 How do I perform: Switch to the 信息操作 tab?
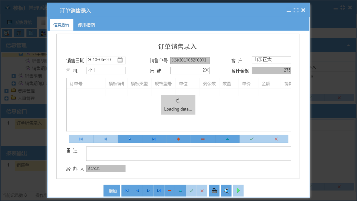61,24
